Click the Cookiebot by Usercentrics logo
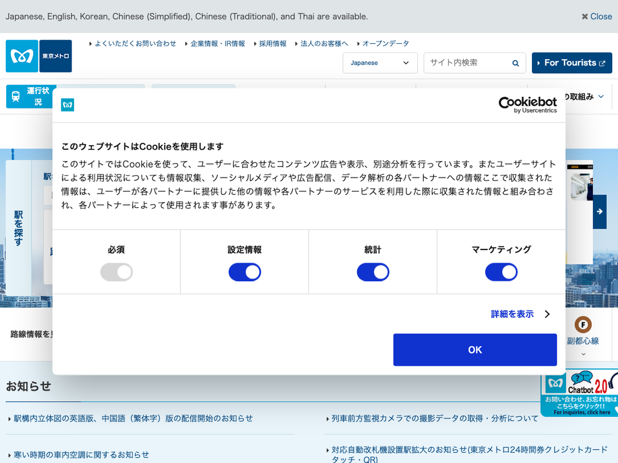 pyautogui.click(x=527, y=104)
